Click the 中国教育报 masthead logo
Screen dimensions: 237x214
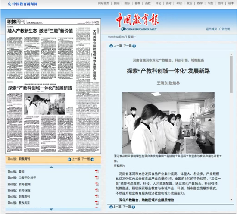[137, 22]
